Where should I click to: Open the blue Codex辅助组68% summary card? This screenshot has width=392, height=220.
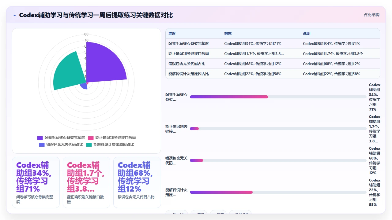click(x=137, y=182)
